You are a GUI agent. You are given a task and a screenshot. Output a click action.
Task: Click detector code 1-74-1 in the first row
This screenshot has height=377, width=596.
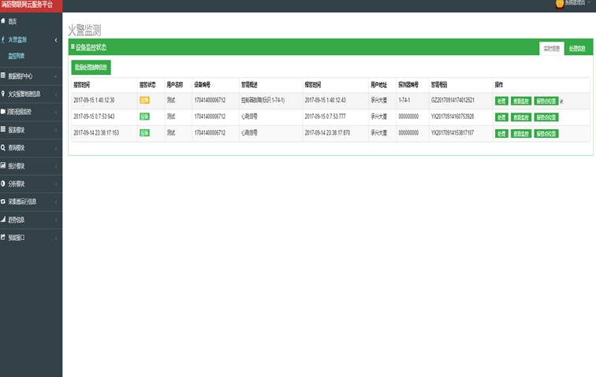(x=404, y=100)
